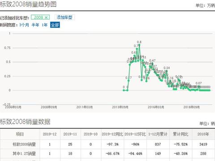Click the 3419 cell under 2018年
This screenshot has height=161, width=215.
point(203,144)
